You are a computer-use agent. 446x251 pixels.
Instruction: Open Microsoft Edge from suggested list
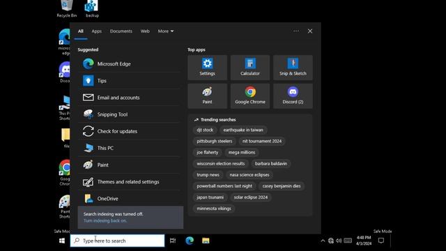[129, 63]
